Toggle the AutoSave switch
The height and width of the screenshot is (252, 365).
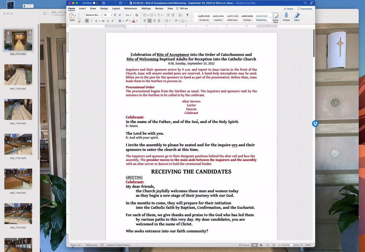96,3
